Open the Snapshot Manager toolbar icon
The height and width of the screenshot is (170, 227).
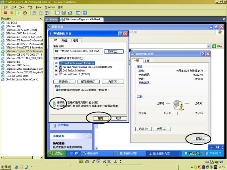pyautogui.click(x=47, y=13)
